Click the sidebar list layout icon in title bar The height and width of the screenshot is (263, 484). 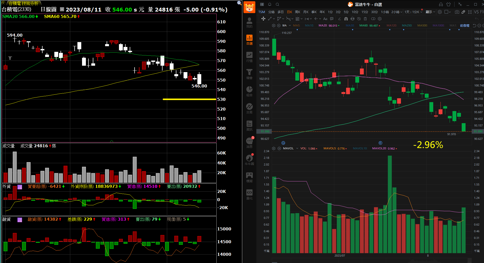pyautogui.click(x=262, y=4)
